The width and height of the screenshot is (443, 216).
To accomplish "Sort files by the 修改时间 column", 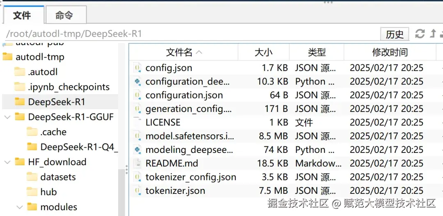I will (390, 52).
